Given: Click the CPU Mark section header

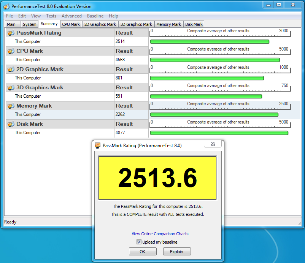Looking at the screenshot, I should coord(60,51).
